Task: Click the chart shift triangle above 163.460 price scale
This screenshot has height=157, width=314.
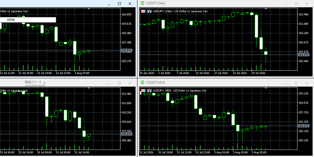Action: coord(89,88)
